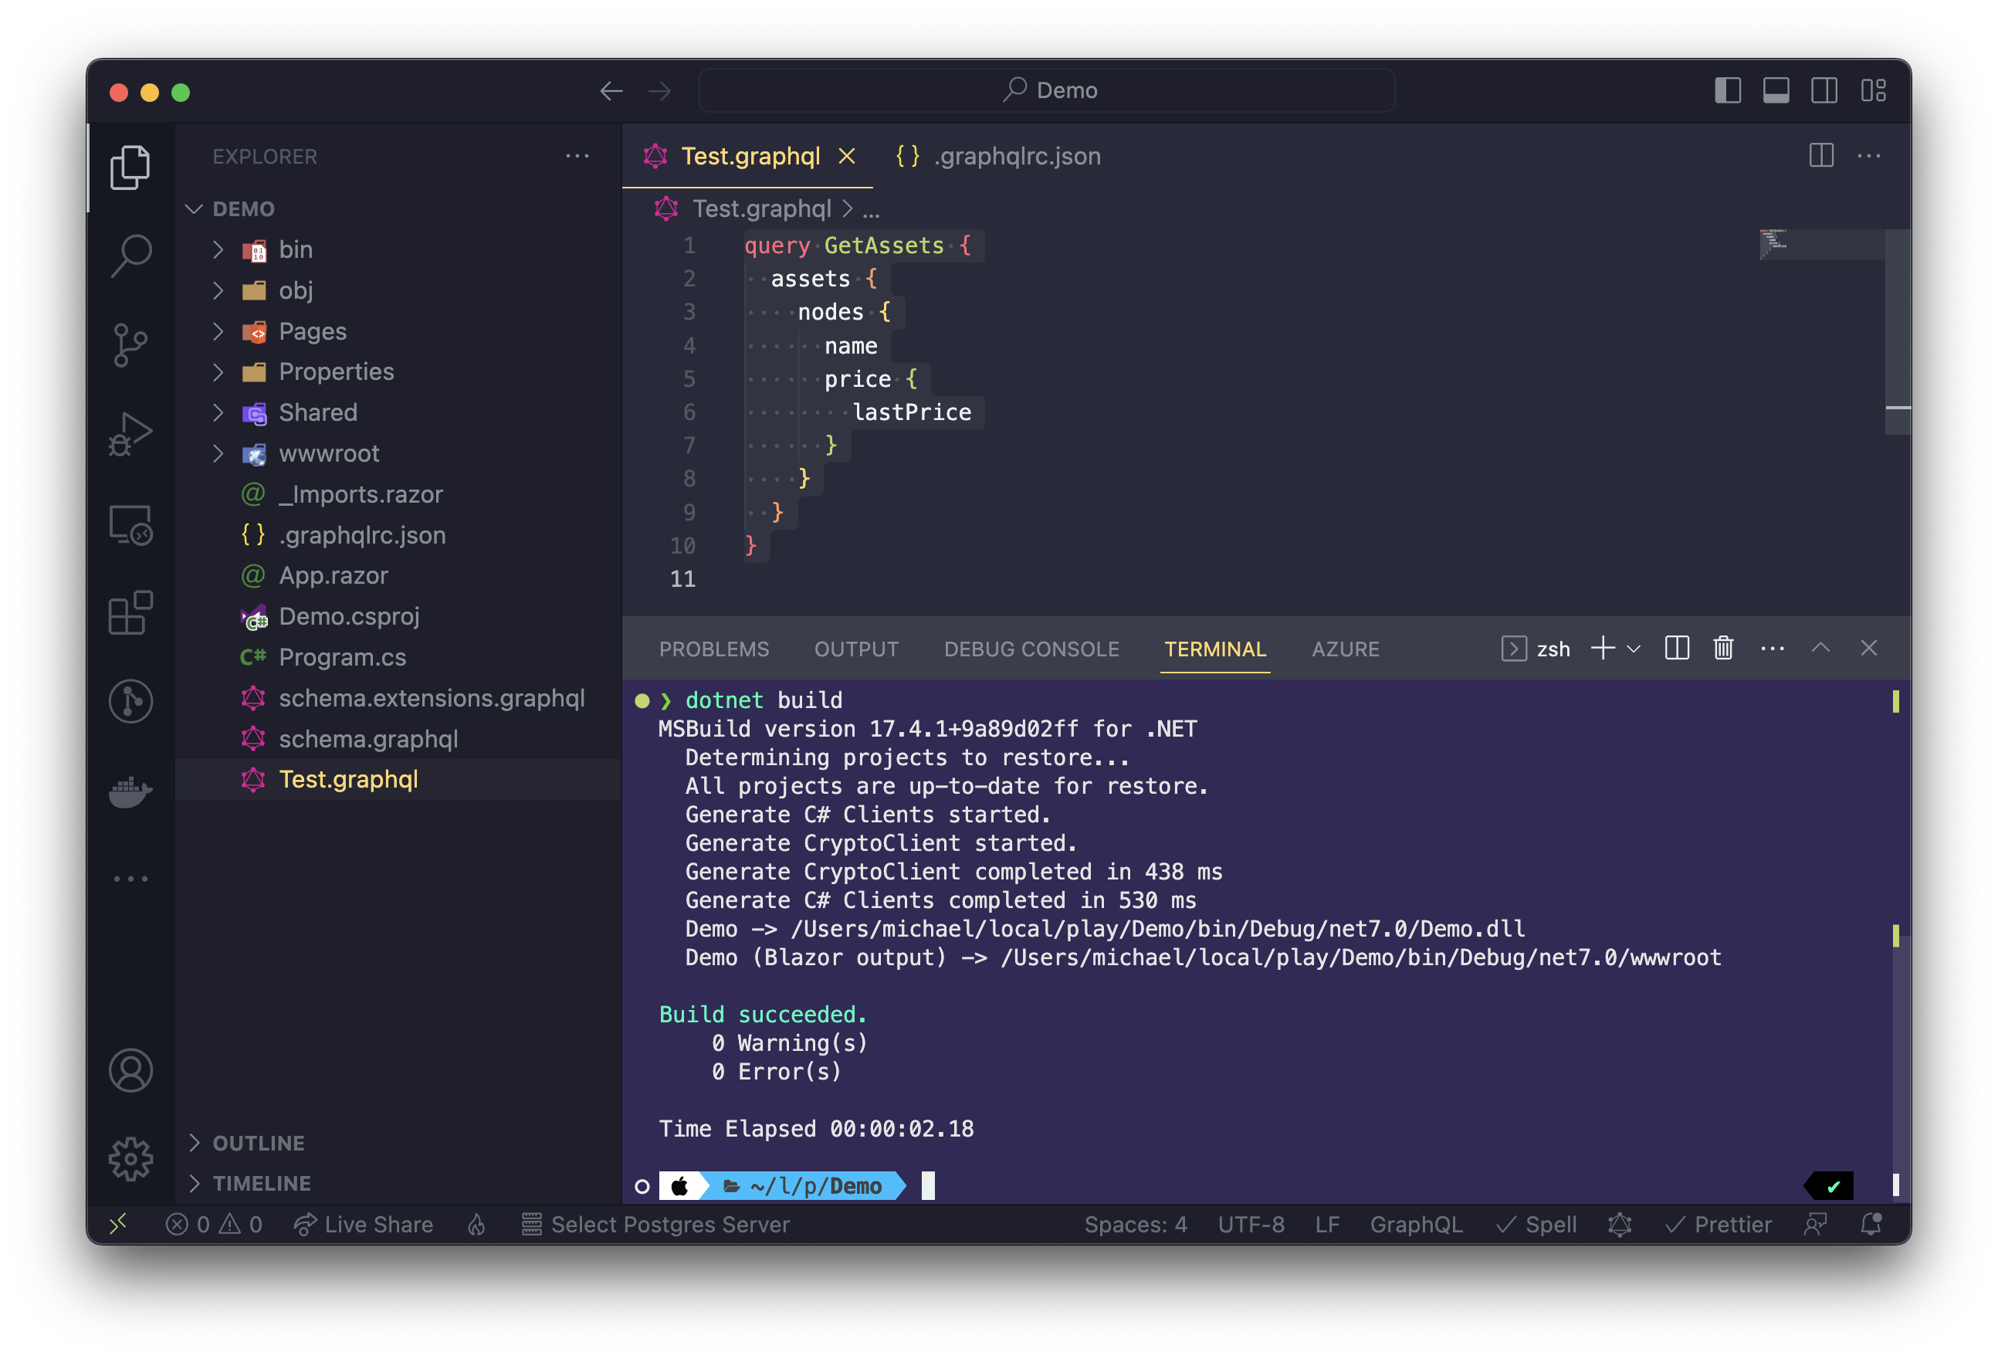
Task: Split the terminal pane
Action: pyautogui.click(x=1677, y=649)
